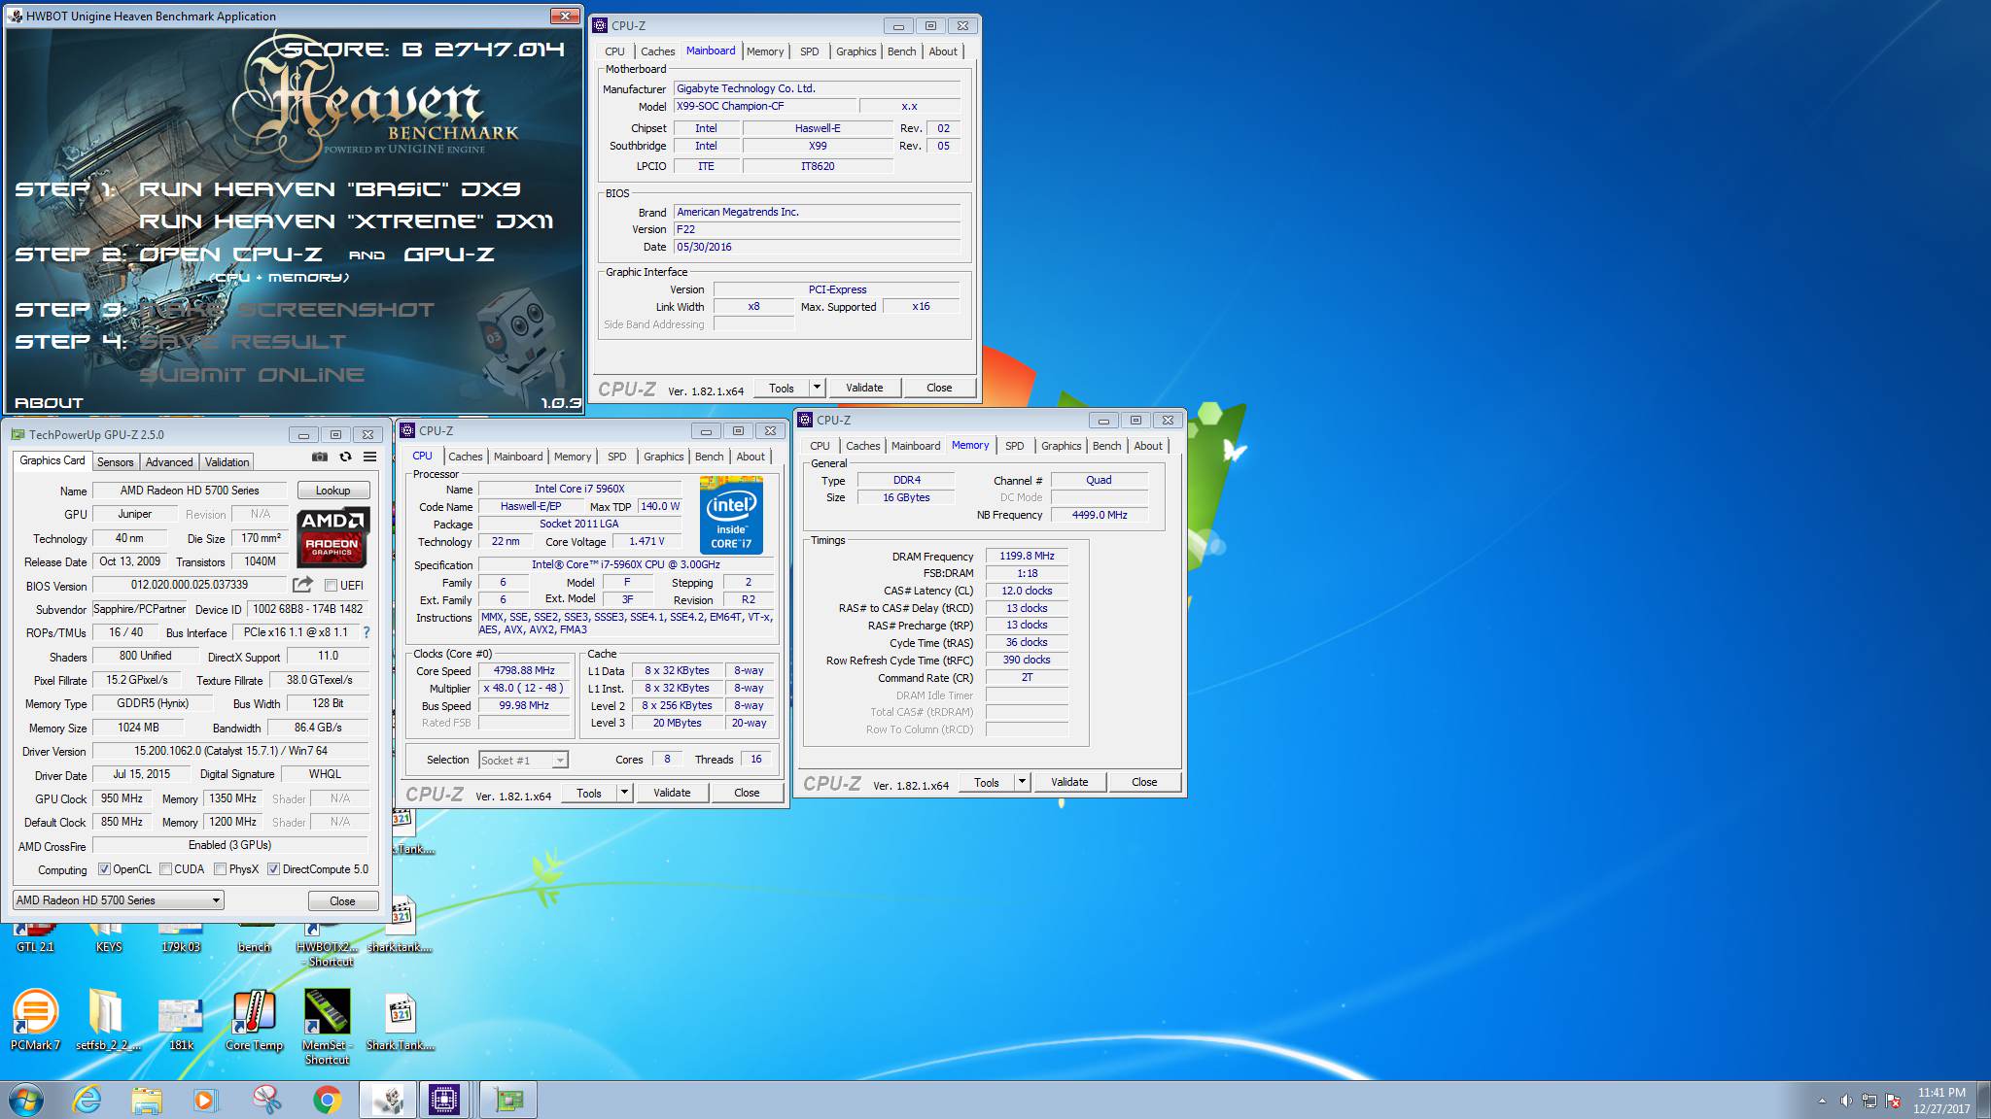
Task: Toggle the UEFI checkbox in GPU-Z
Action: point(331,586)
